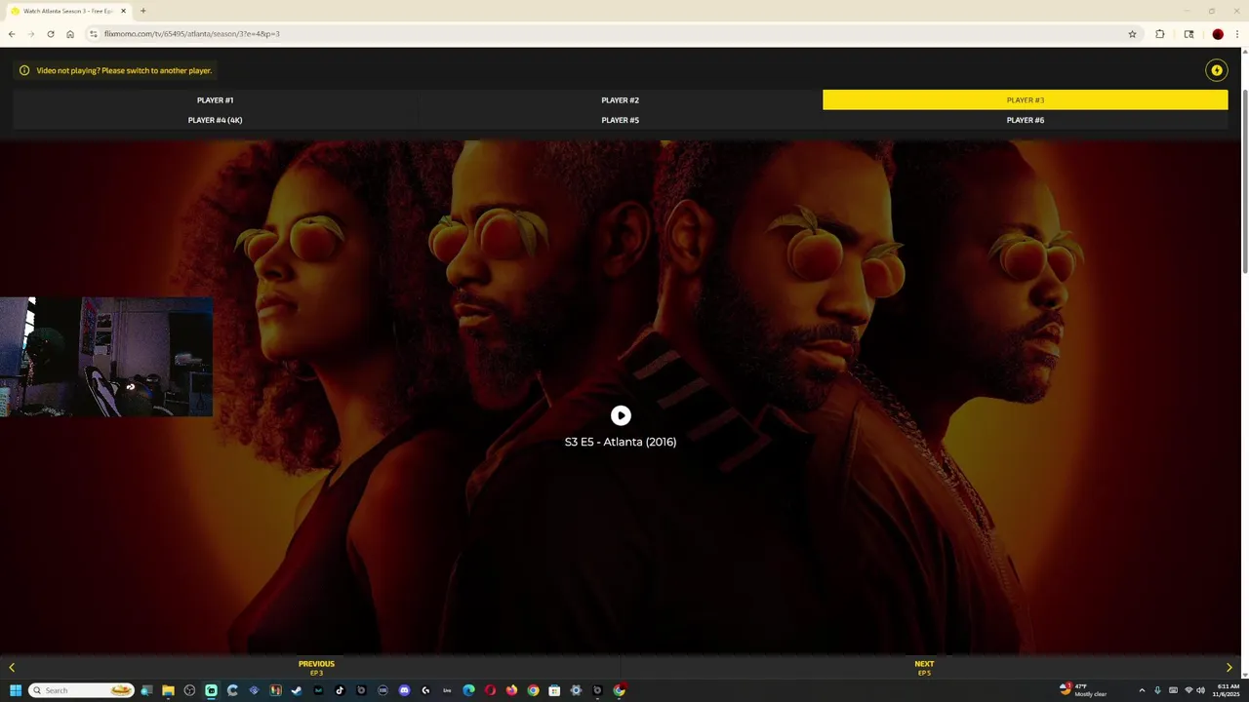Viewport: 1249px width, 702px height.
Task: Open the browser extensions menu
Action: [x=1160, y=34]
